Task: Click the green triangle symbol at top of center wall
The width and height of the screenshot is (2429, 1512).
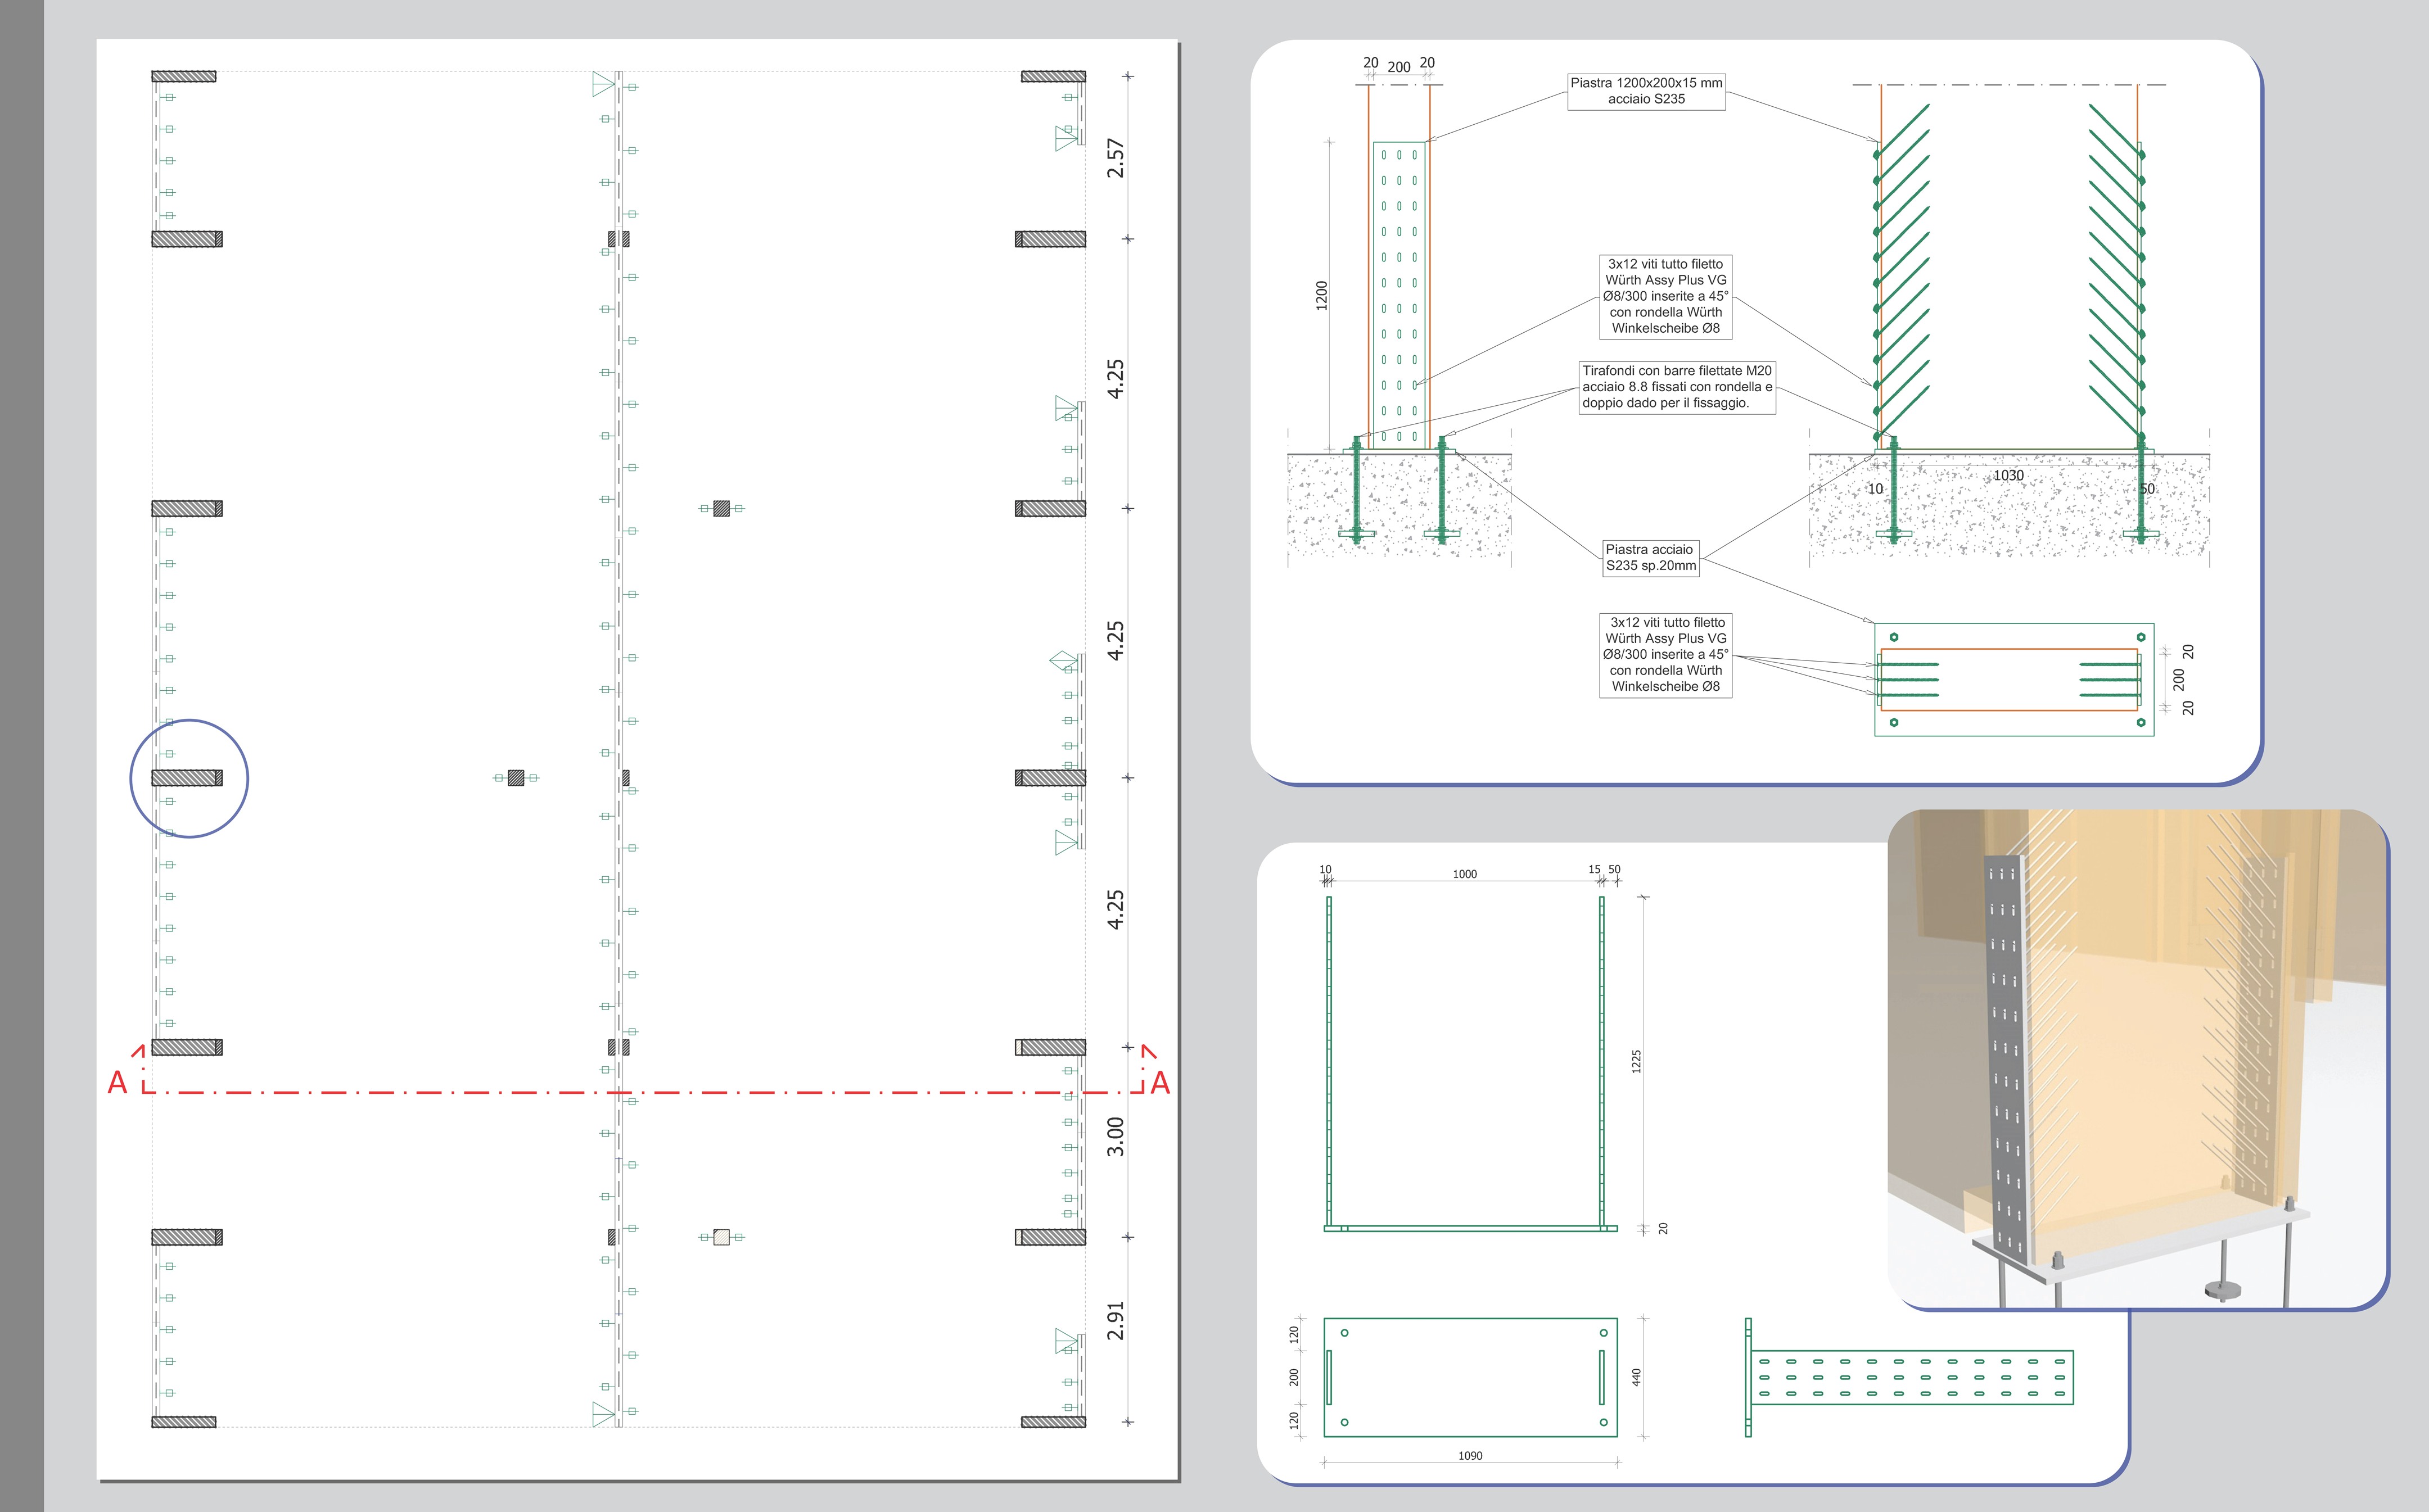Action: pyautogui.click(x=602, y=84)
